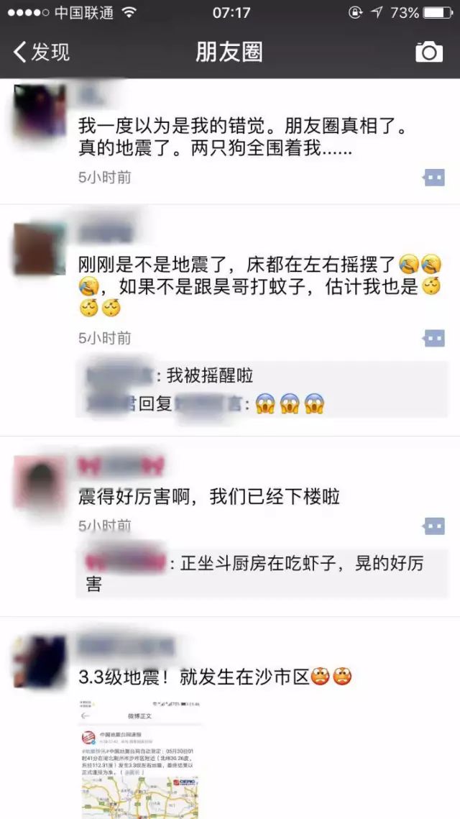Tap avatar of the first post's author
This screenshot has height=819, width=460.
click(40, 111)
